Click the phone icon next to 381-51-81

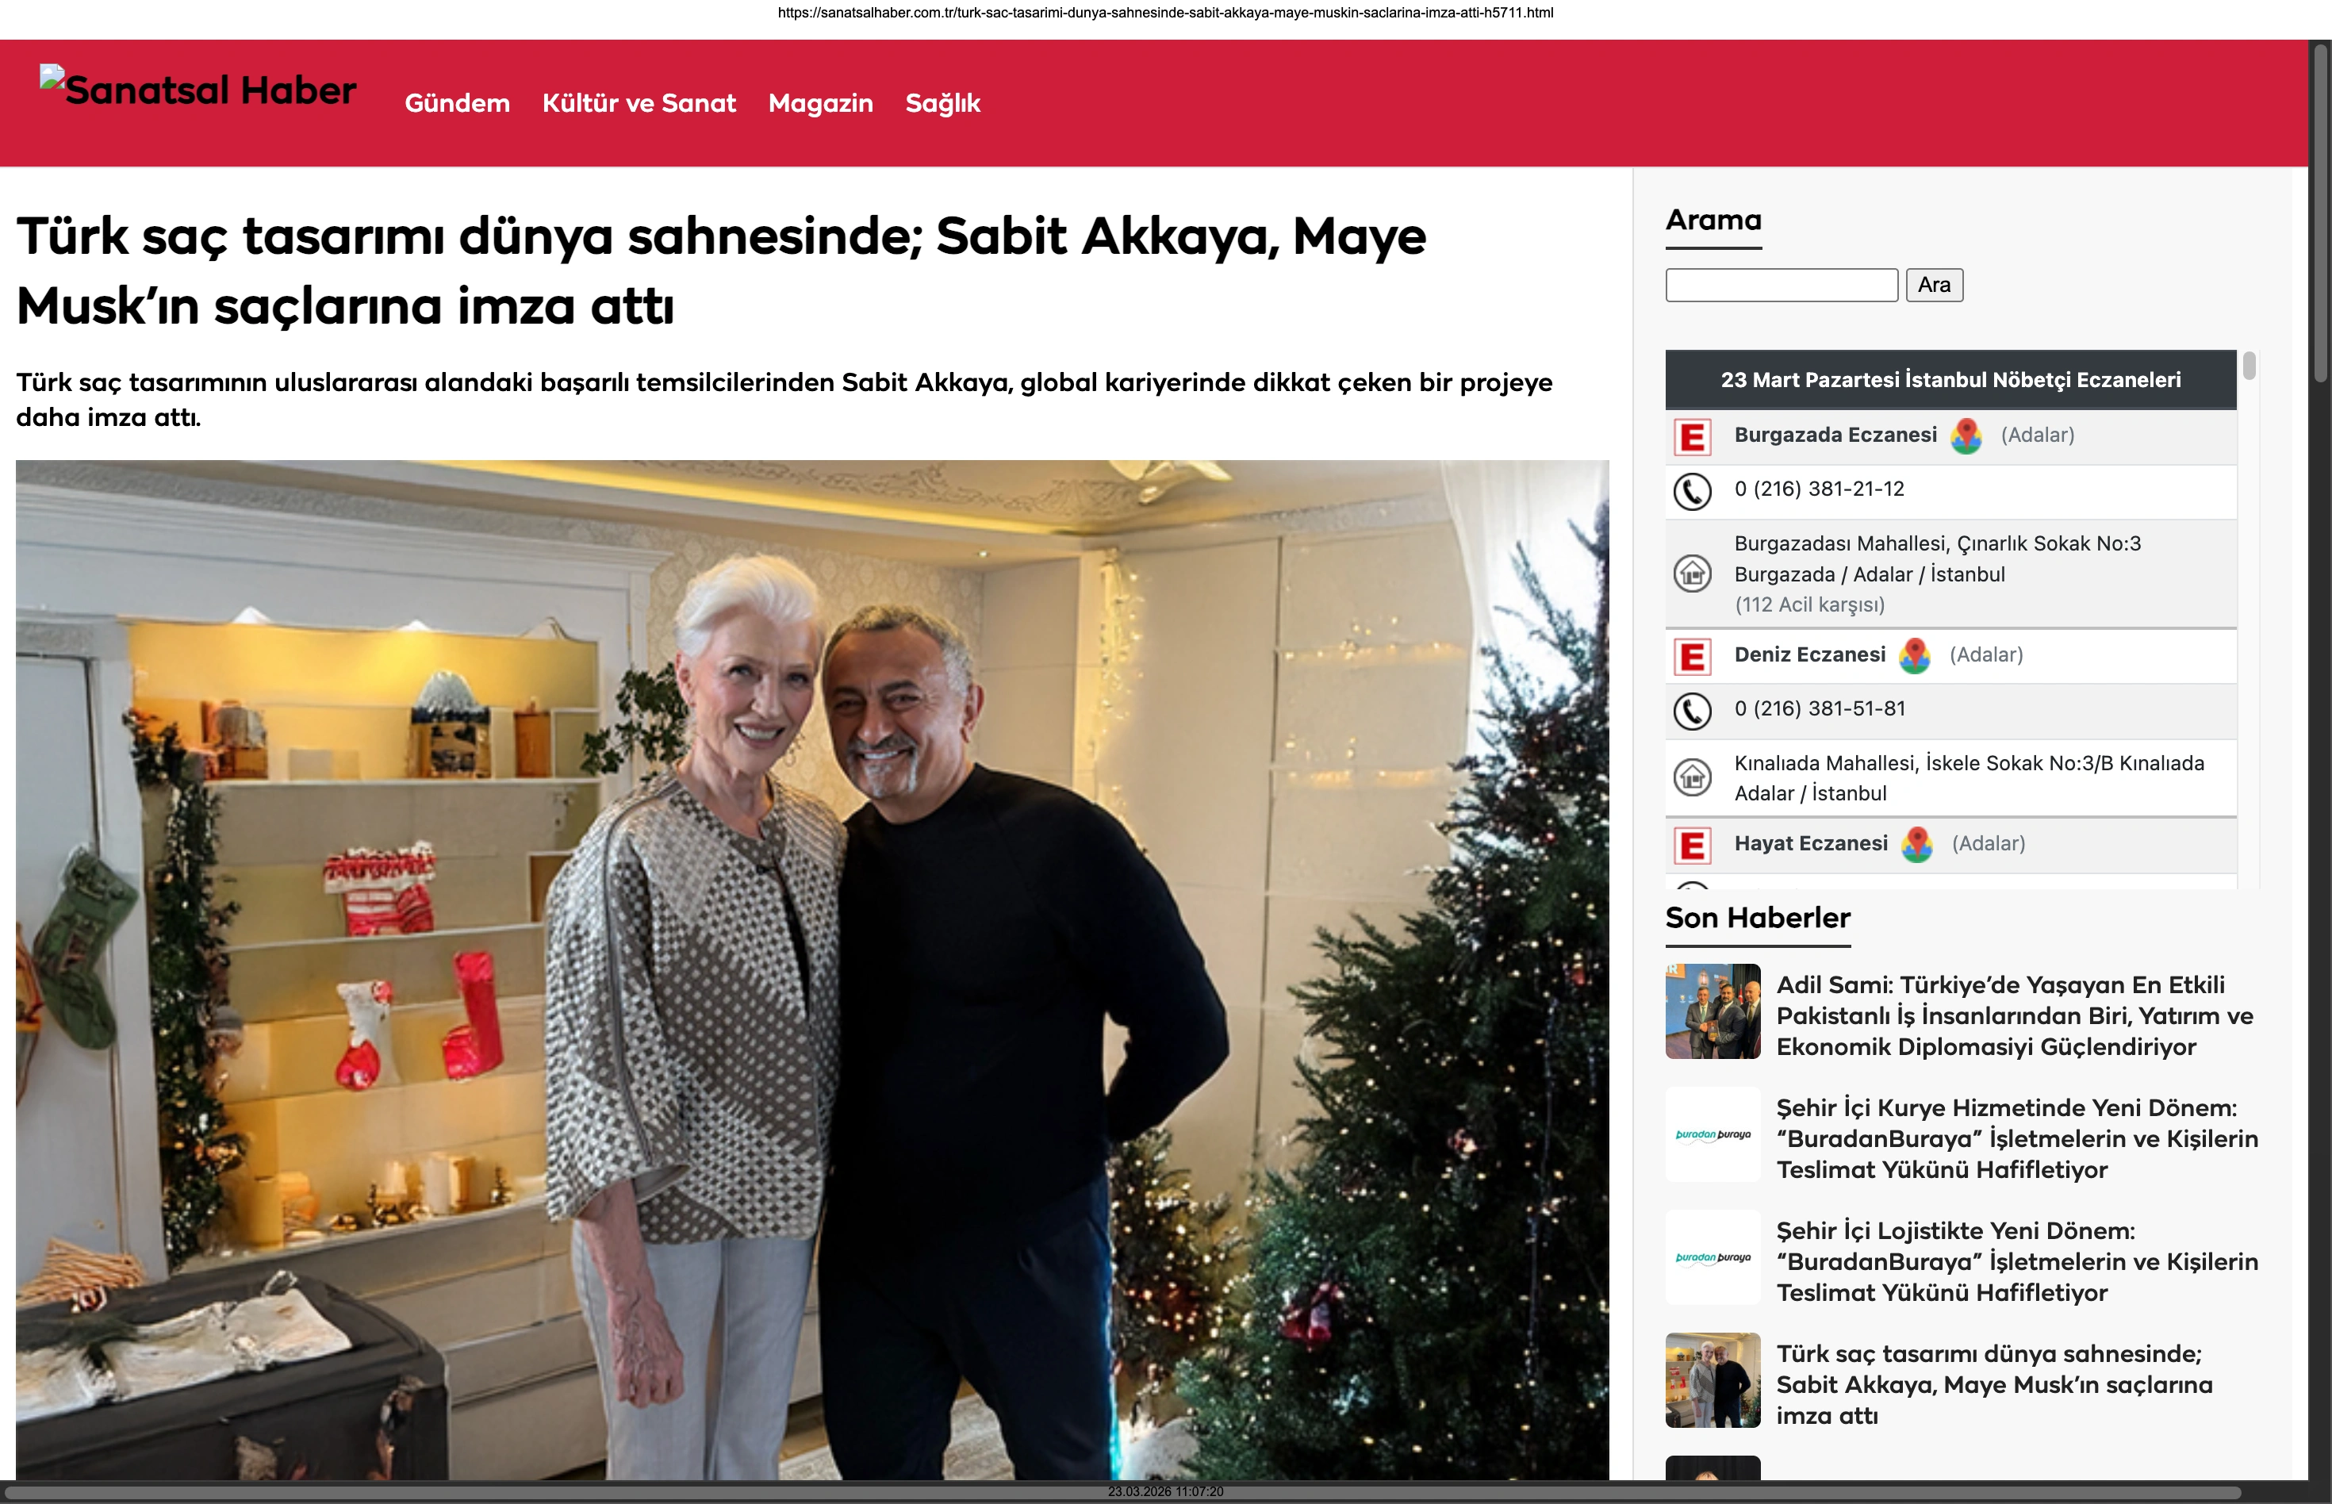1693,711
